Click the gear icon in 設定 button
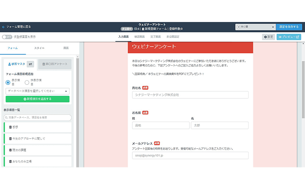The height and width of the screenshot is (190, 305). tap(266, 37)
